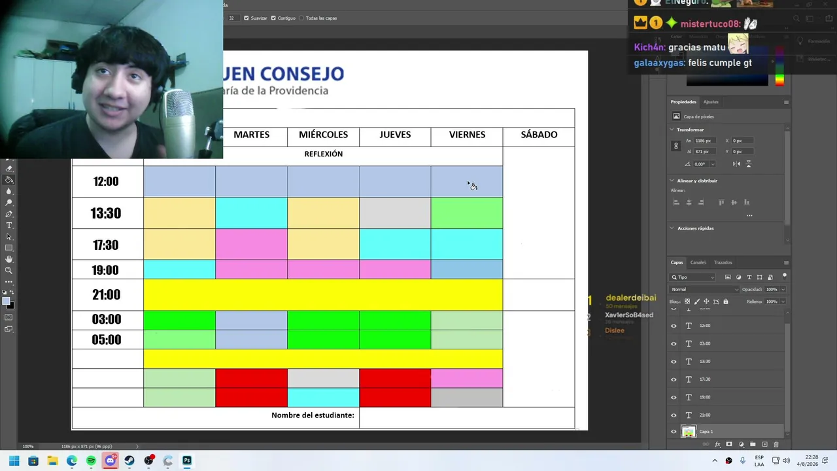Align left edges in Alinear section
This screenshot has width=837, height=471.
pos(676,202)
